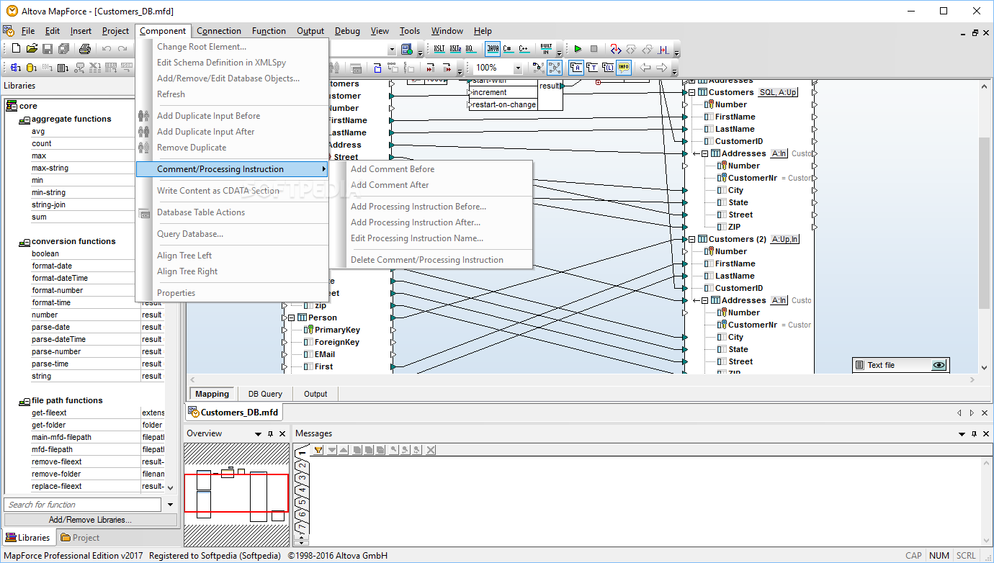This screenshot has width=994, height=563.
Task: Click Customers_DB.mfd file tab icon
Action: pyautogui.click(x=193, y=412)
